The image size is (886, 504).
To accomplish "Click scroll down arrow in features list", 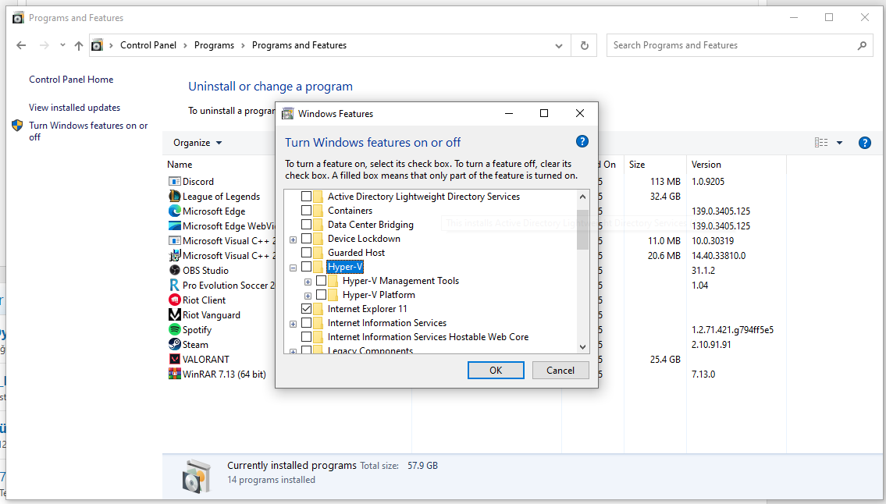I will point(582,347).
